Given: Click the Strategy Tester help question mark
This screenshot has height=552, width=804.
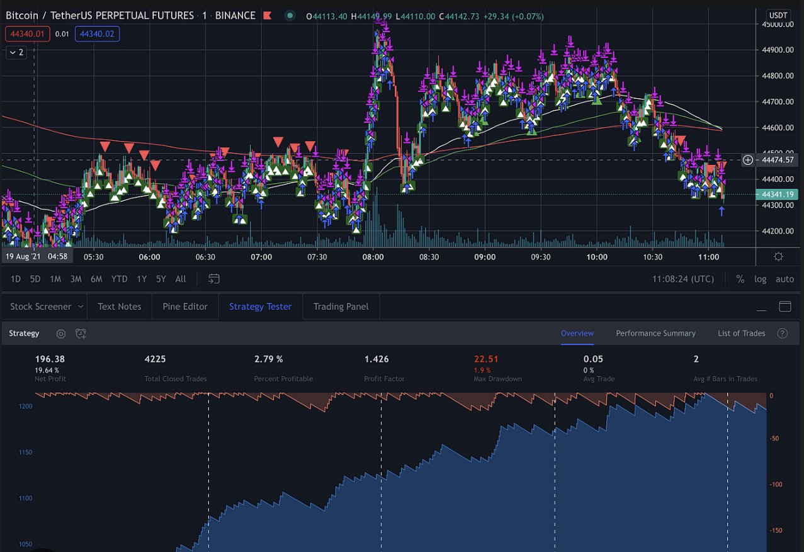Looking at the screenshot, I should coord(783,334).
